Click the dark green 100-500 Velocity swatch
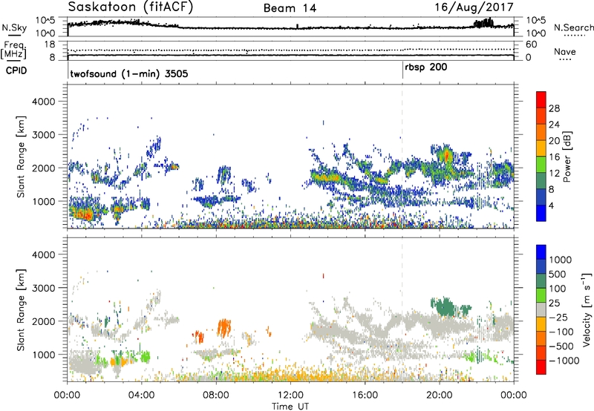This screenshot has width=594, height=411. [x=541, y=281]
